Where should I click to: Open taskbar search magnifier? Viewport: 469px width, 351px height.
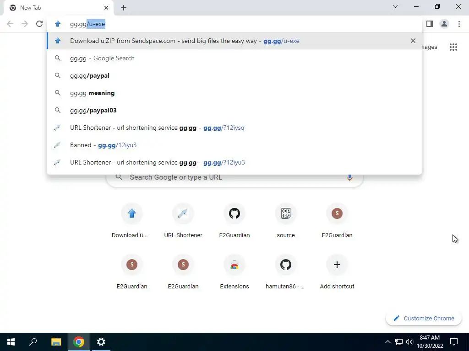click(x=33, y=342)
